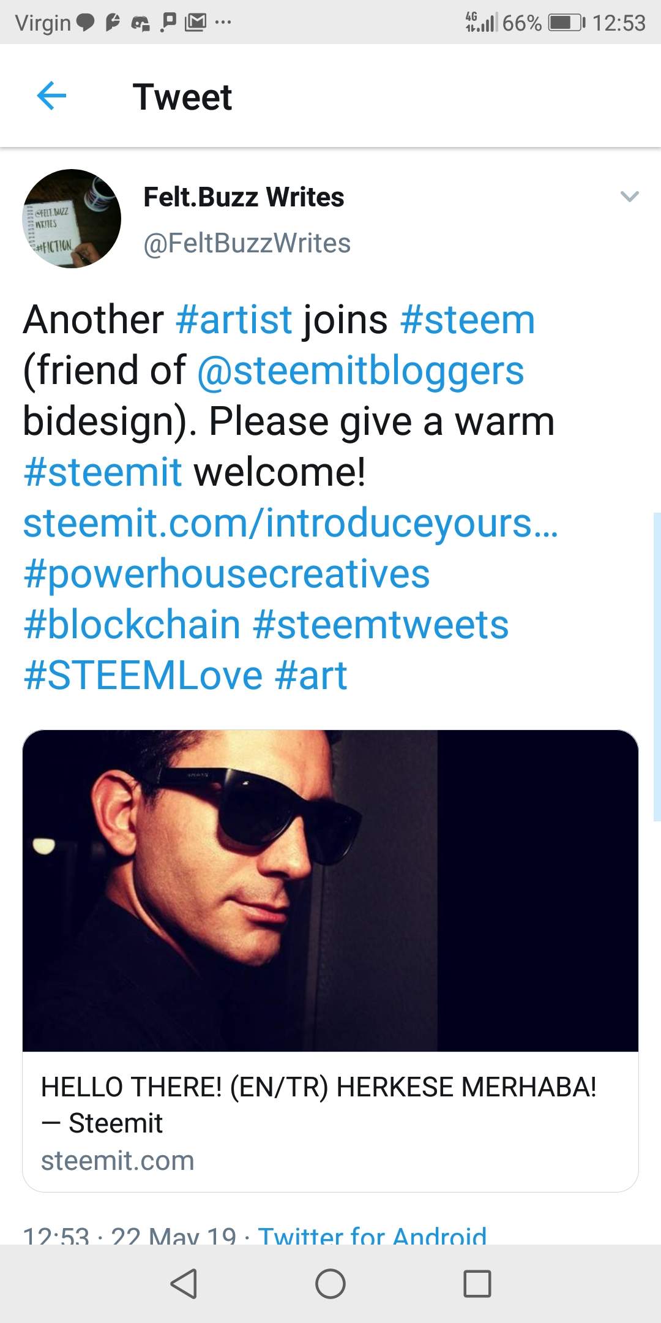This screenshot has height=1323, width=661.
Task: Tap the back arrow icon
Action: [x=51, y=96]
